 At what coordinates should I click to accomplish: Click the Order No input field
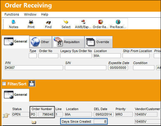pyautogui.click(x=48, y=56)
